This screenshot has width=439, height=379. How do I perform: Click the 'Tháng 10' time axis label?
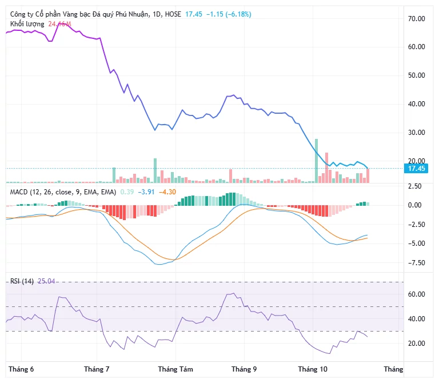313,369
